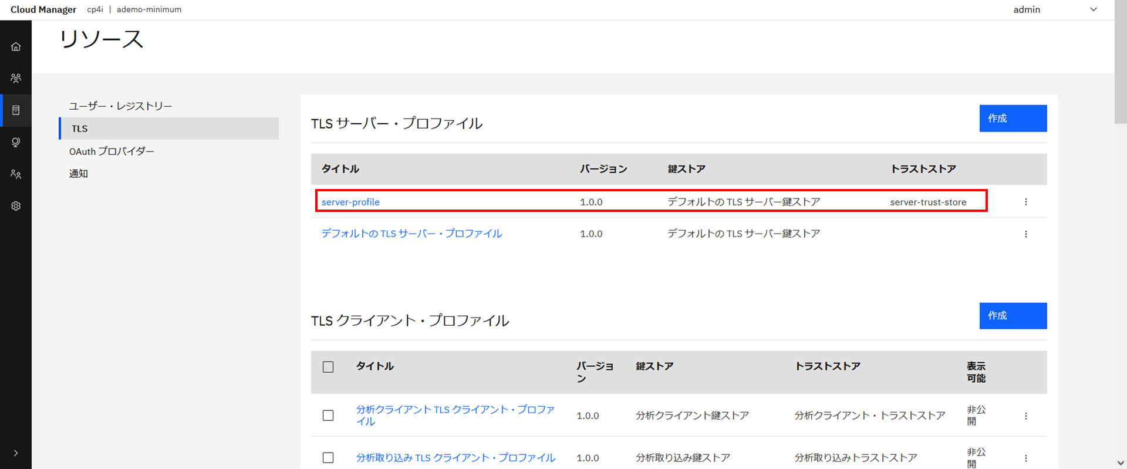Viewport: 1127px width, 469px height.
Task: Select 通知 in the side menu
Action: coord(78,174)
